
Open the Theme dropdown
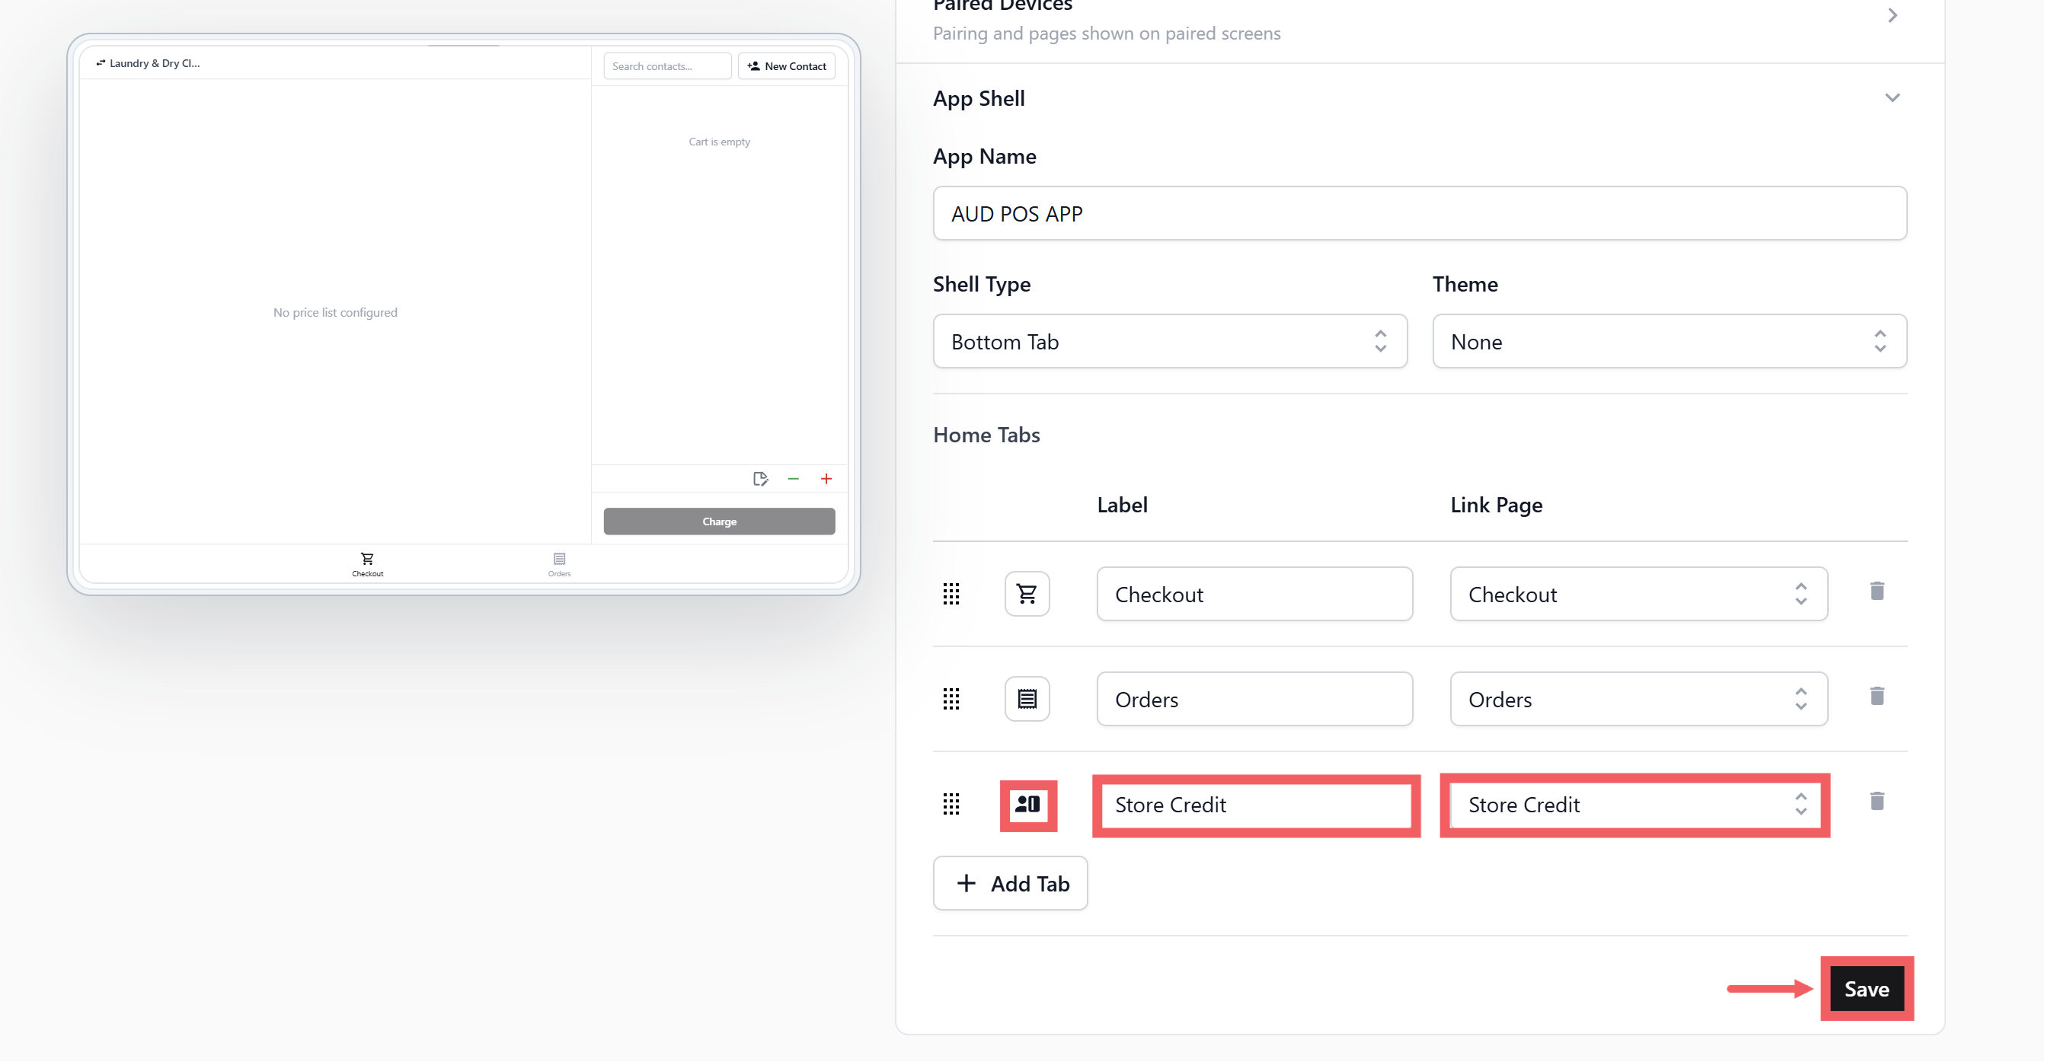[x=1670, y=341]
